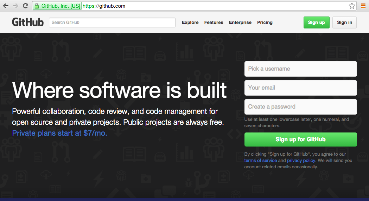
Task: Click the Where software is built headline
Action: 119,90
